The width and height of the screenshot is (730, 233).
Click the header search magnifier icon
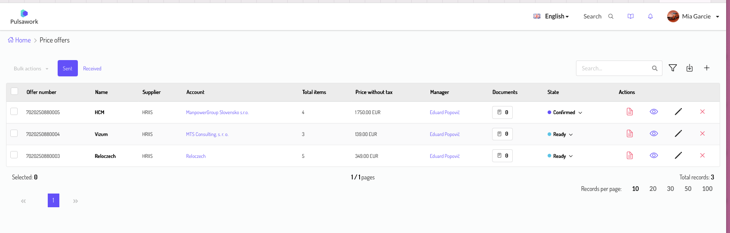[x=610, y=16]
